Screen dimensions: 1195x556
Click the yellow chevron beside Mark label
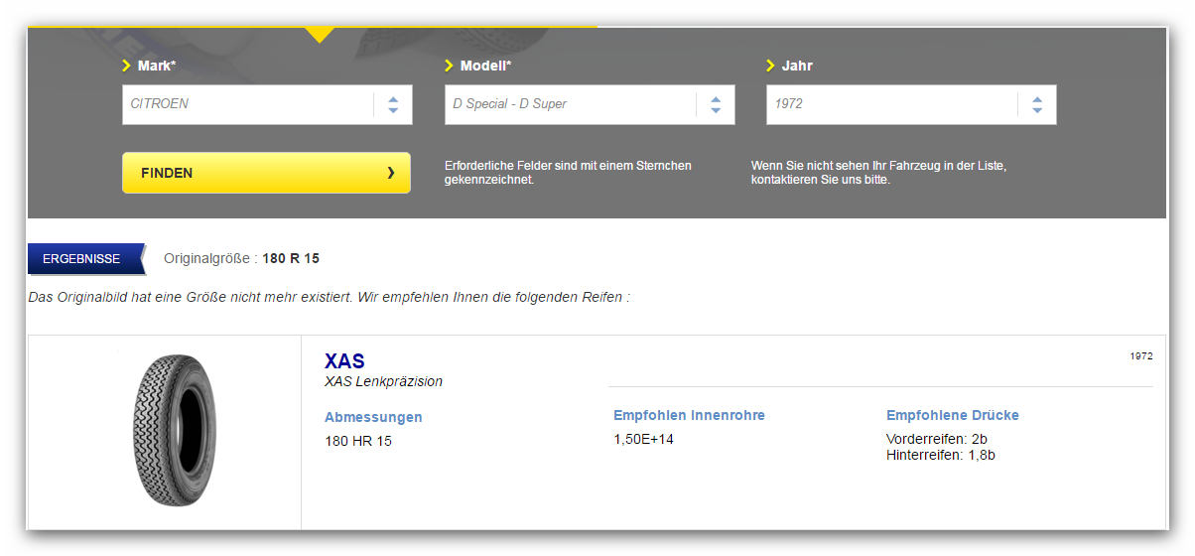tap(127, 66)
